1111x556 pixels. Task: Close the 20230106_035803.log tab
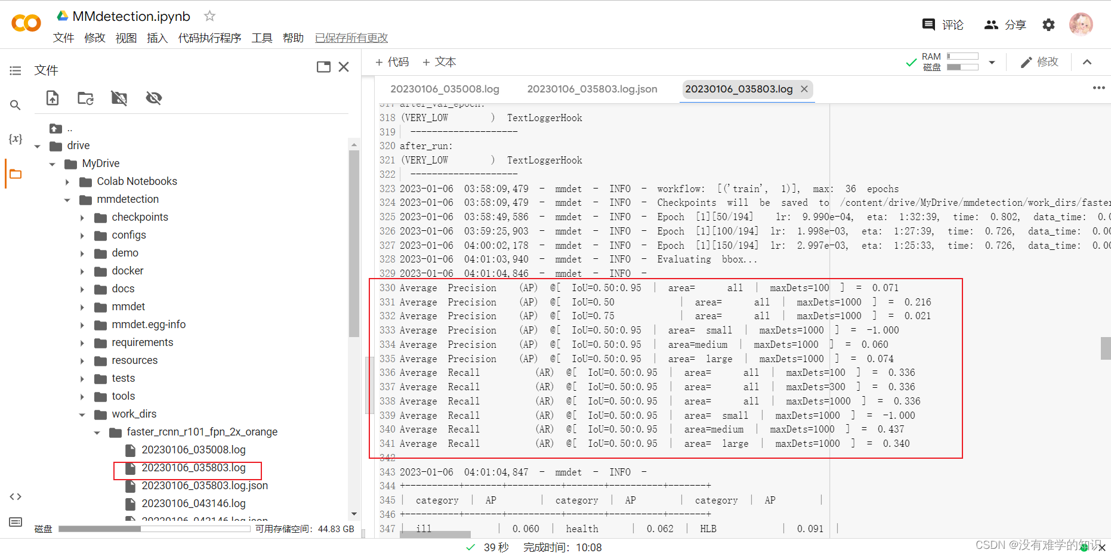coord(804,89)
